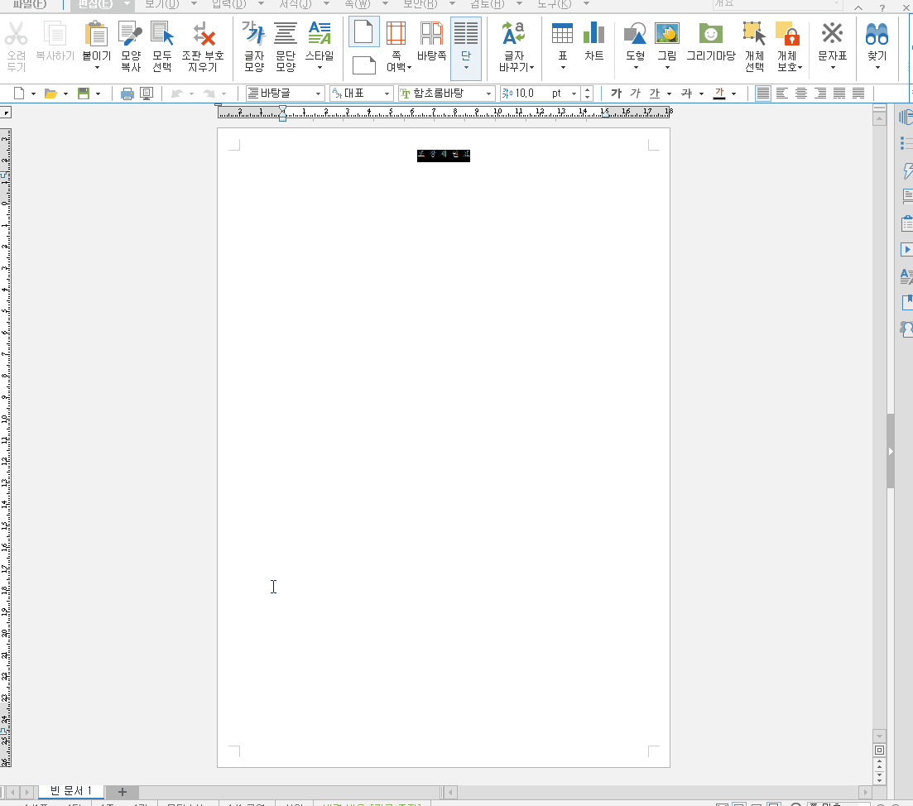Click 모두 선택 to select all
Viewport: 913px width, 806px height.
[162, 41]
